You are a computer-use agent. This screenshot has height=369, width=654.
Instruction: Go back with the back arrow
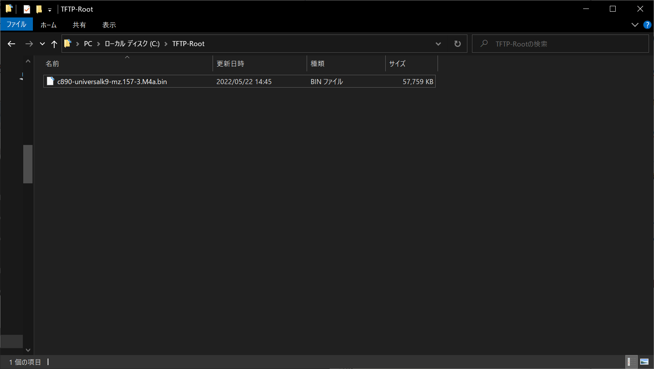point(12,44)
